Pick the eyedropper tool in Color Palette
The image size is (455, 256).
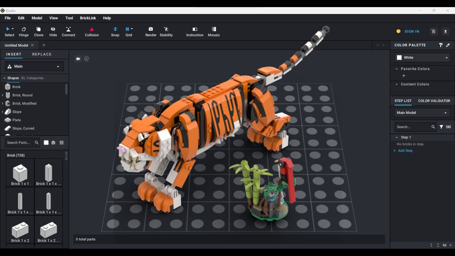pos(448,45)
